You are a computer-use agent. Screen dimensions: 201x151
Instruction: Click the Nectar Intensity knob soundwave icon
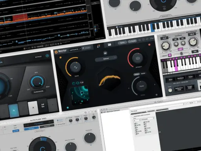coord(138,58)
